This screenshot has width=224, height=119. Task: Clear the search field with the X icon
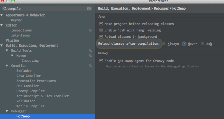tap(89, 9)
